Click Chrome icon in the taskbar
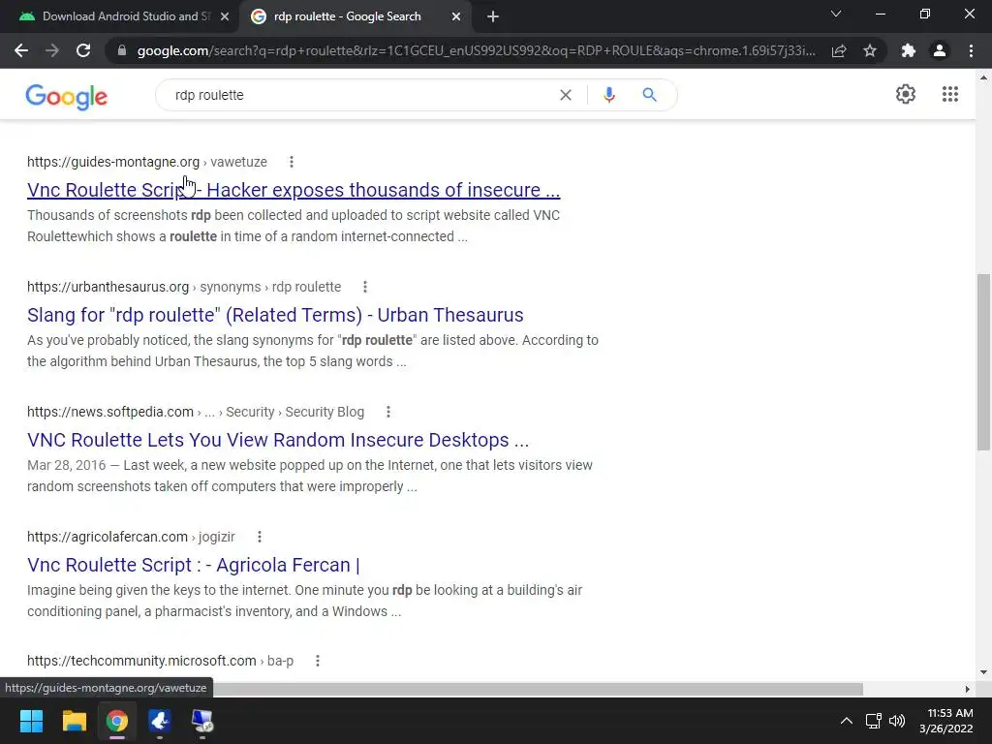 (x=117, y=721)
